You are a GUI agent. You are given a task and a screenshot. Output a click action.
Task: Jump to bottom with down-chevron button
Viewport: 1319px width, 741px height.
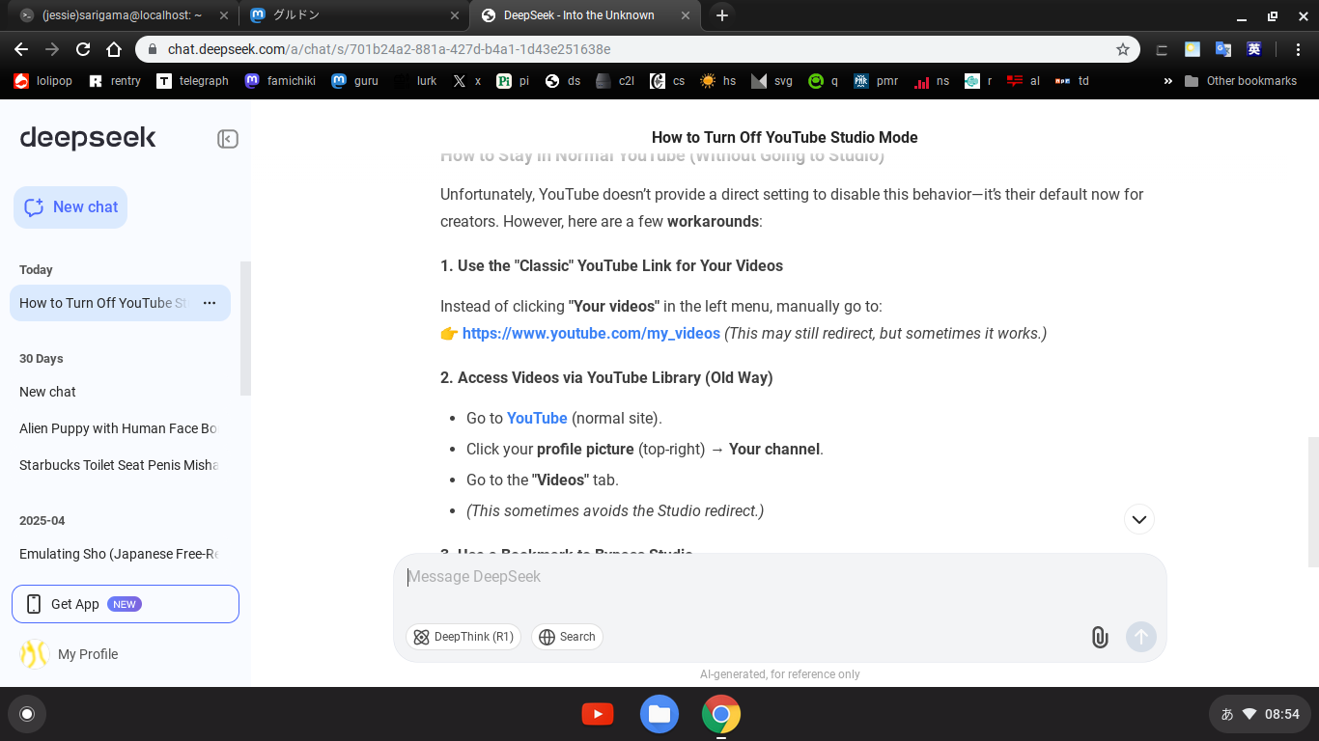[x=1139, y=519]
